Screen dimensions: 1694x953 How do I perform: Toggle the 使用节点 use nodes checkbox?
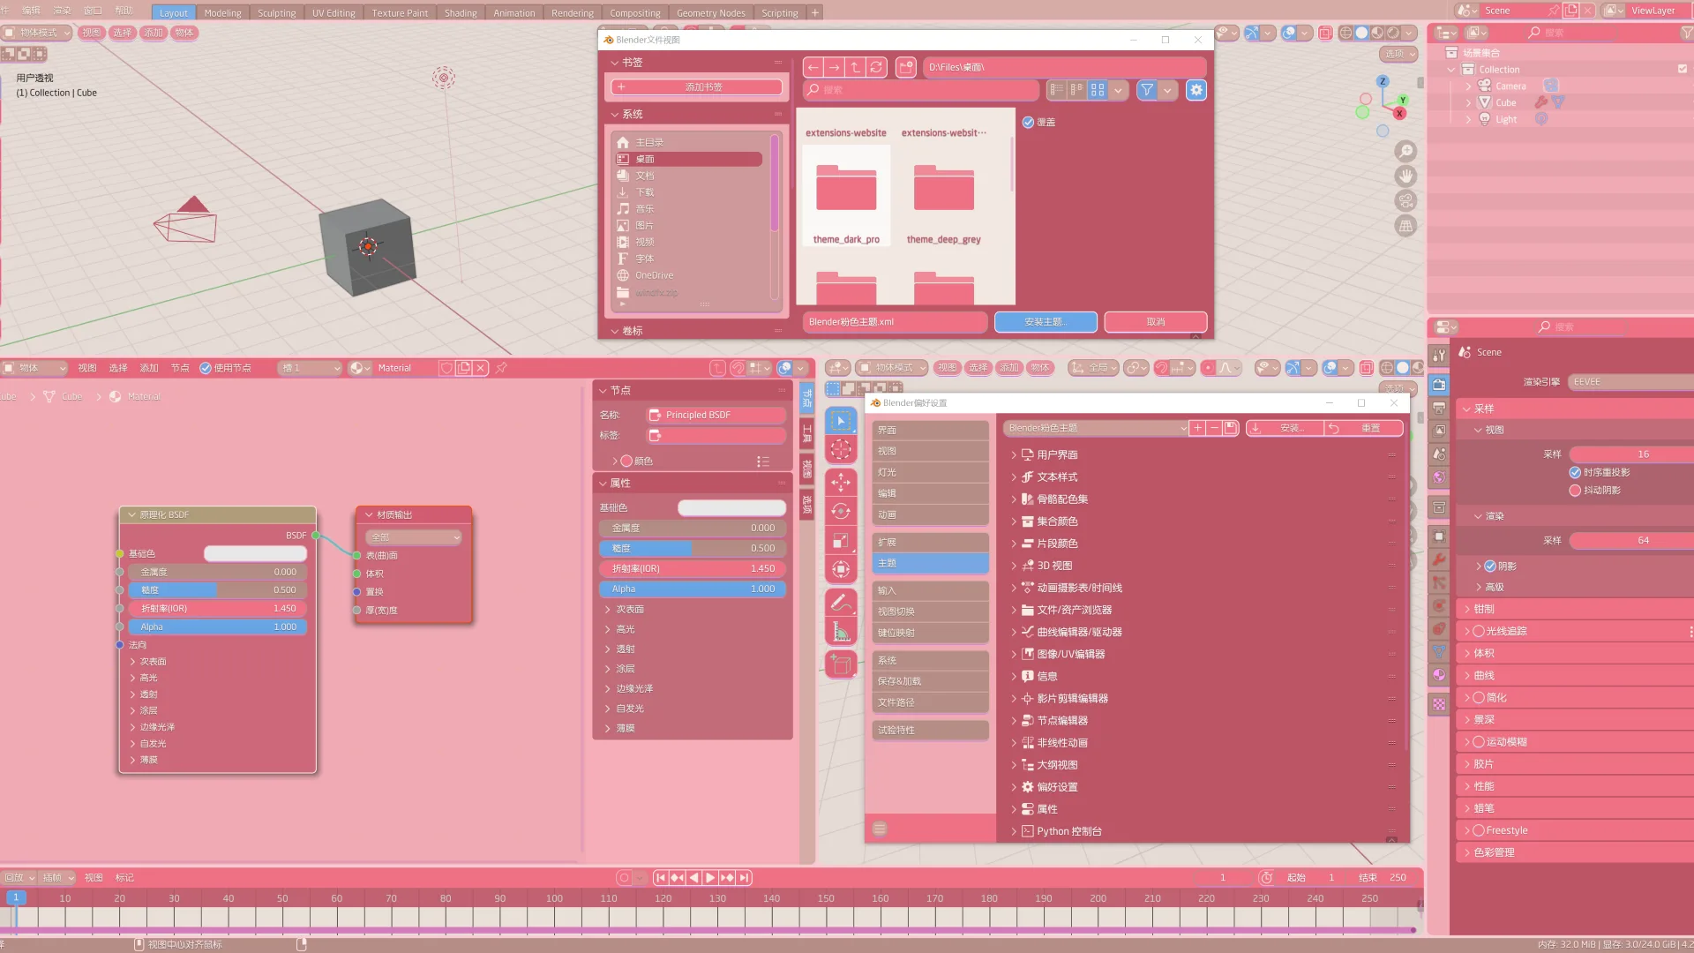[206, 368]
